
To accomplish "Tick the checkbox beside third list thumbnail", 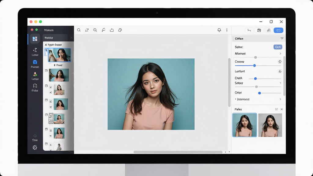I will click(x=46, y=86).
